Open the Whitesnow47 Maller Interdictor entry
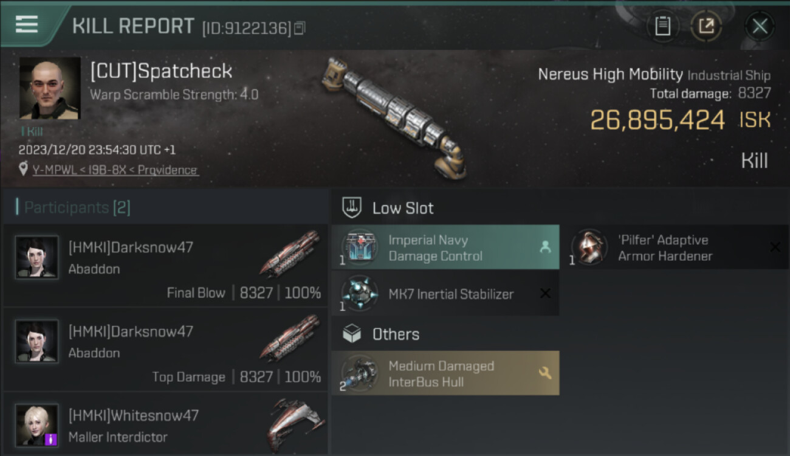Image resolution: width=790 pixels, height=456 pixels. coord(166,424)
